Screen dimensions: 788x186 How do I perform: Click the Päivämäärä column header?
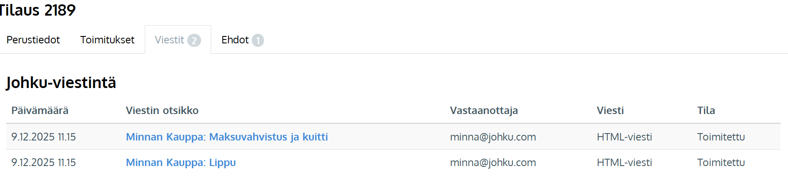(x=40, y=111)
